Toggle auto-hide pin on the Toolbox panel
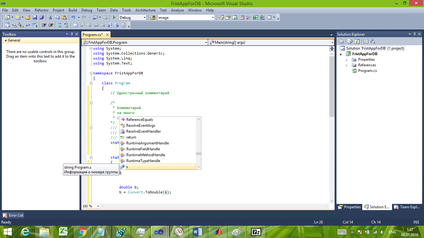The height and width of the screenshot is (238, 424). pyautogui.click(x=72, y=34)
